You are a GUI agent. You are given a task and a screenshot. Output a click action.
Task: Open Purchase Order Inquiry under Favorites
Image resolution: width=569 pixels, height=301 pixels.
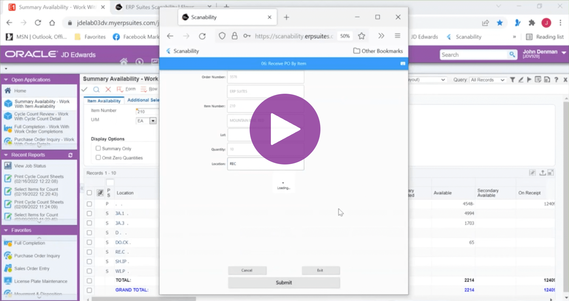[x=37, y=256]
